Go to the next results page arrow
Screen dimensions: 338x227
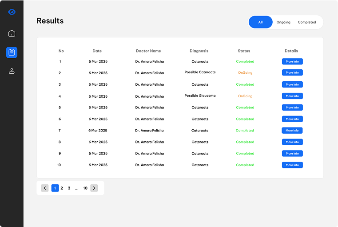coord(94,188)
